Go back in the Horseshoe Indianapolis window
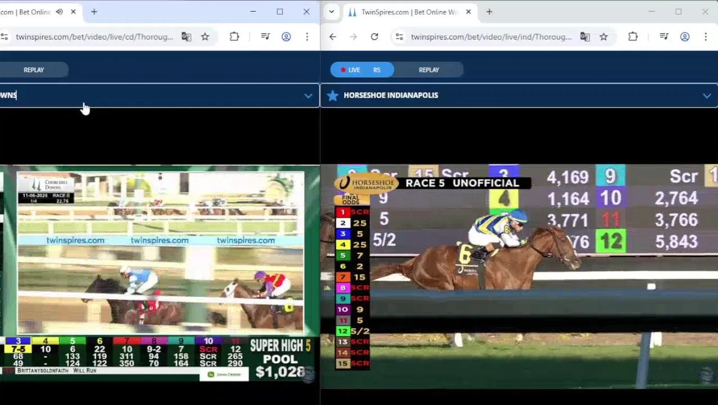 pyautogui.click(x=333, y=37)
